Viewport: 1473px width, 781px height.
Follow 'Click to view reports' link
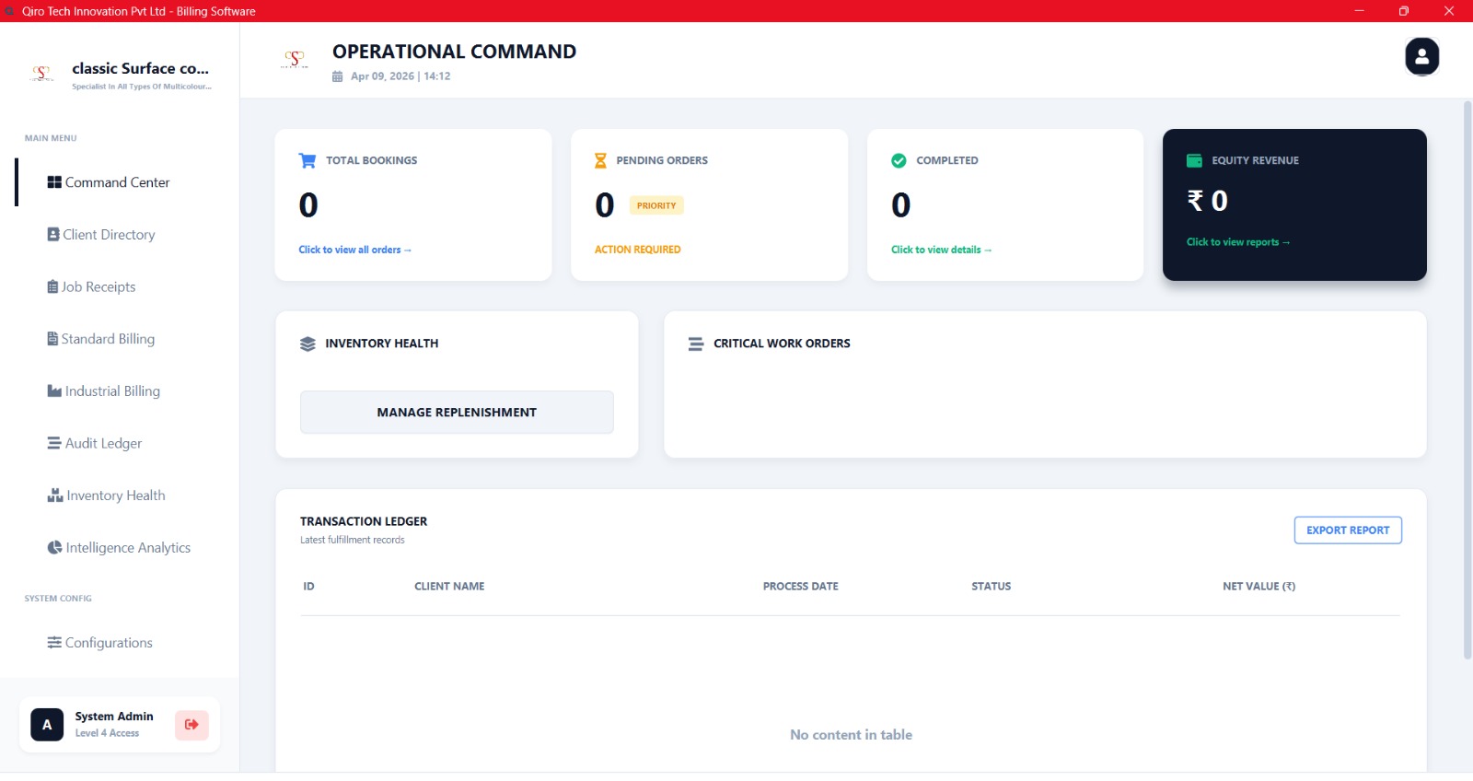[x=1238, y=242]
